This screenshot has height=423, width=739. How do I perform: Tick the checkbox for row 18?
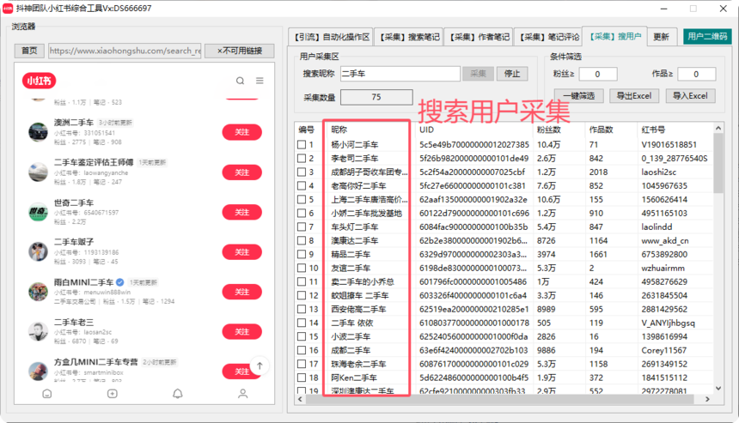tap(302, 378)
